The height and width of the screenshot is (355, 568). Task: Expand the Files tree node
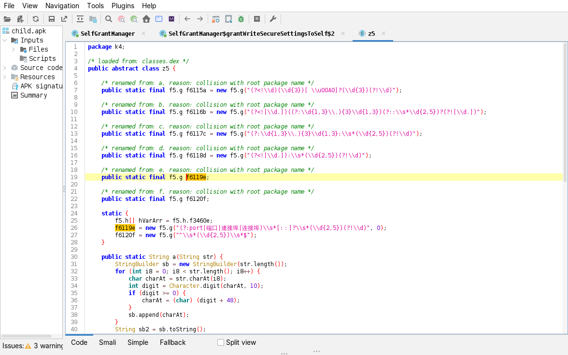coord(14,49)
